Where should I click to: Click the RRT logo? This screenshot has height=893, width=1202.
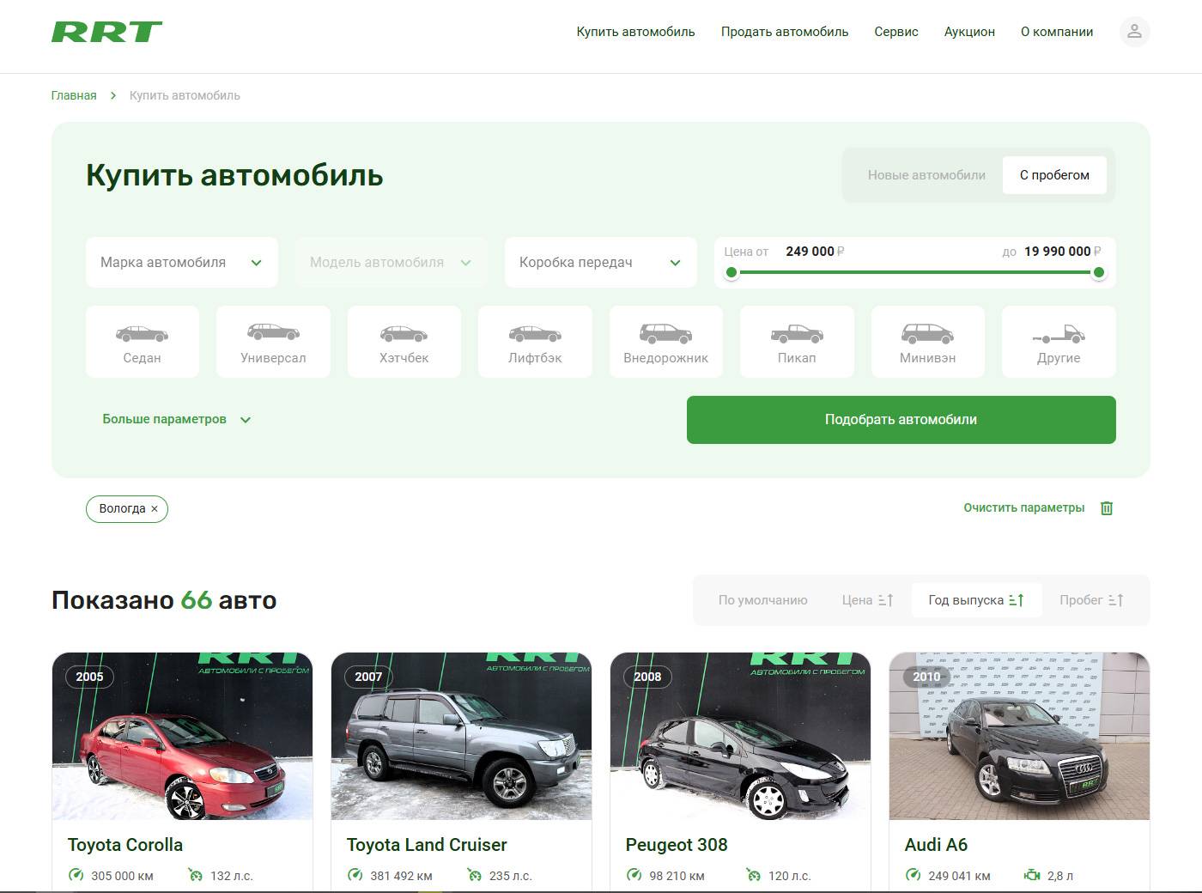coord(106,32)
